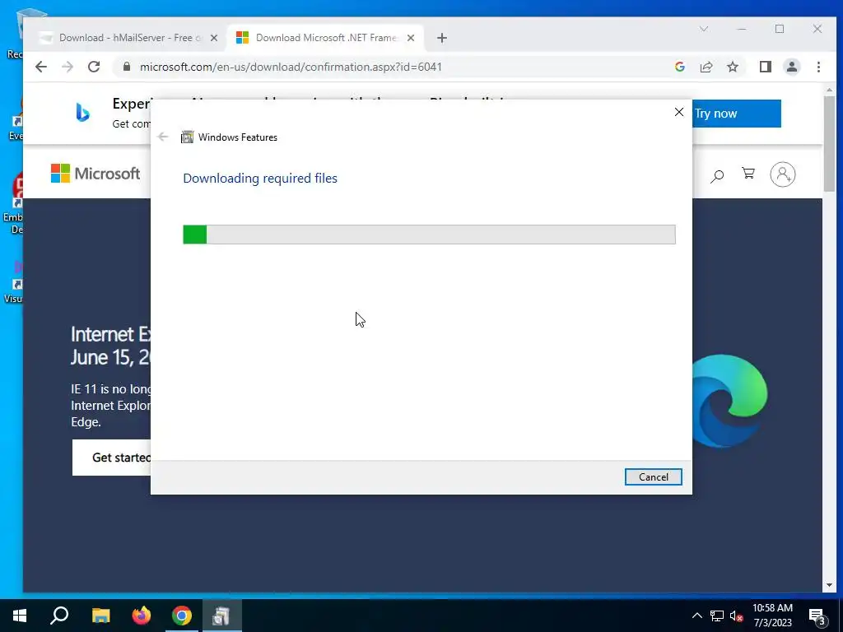Click the Bing logo in banner
The image size is (843, 632).
82,113
